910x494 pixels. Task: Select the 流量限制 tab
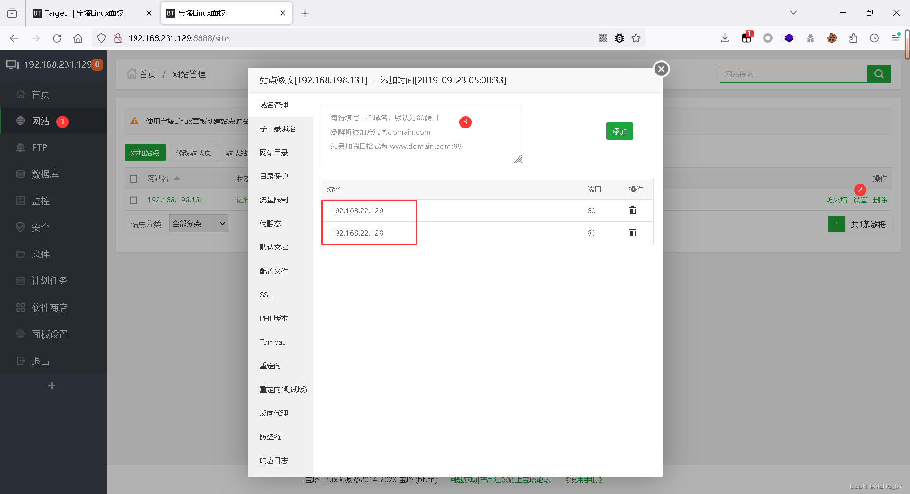tap(281, 200)
